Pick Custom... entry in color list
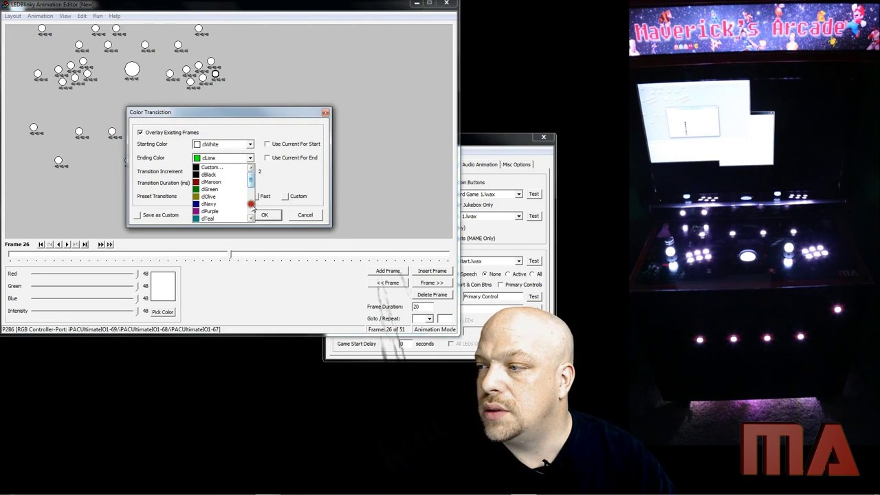The height and width of the screenshot is (495, 880). coord(219,167)
